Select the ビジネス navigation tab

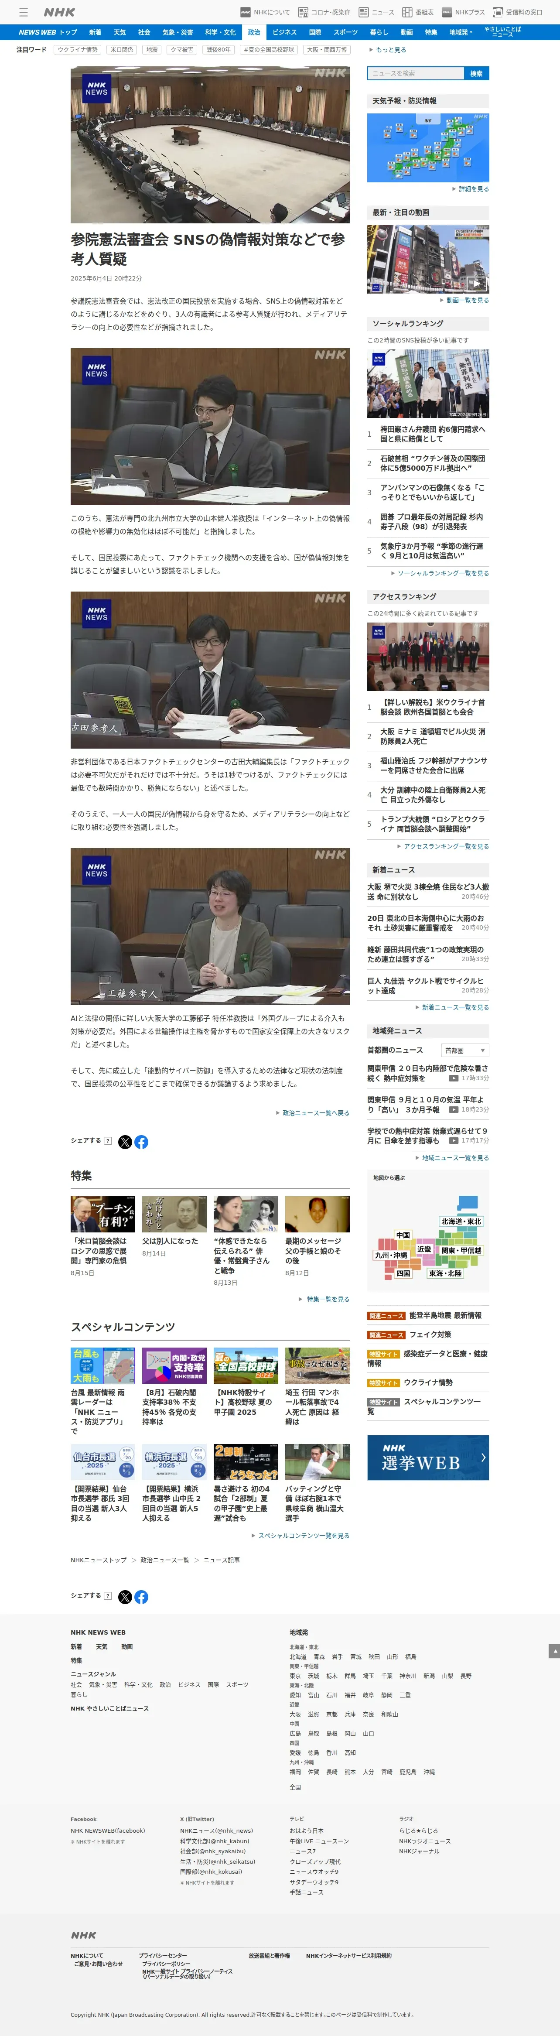pos(284,32)
